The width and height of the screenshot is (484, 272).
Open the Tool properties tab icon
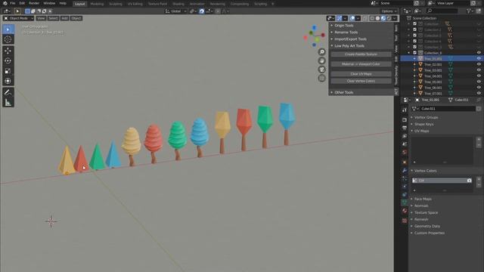405,110
